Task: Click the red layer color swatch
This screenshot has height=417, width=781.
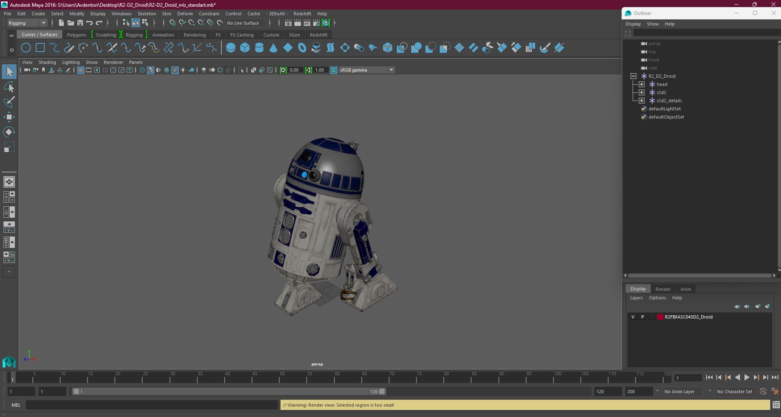Action: click(x=660, y=317)
